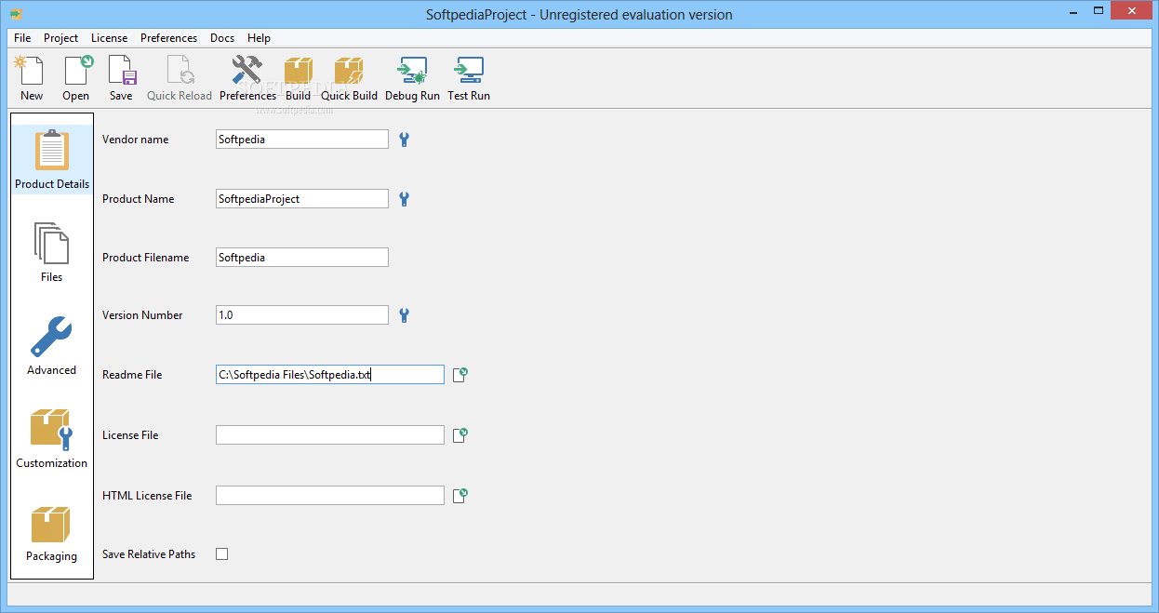Click the Product Name input field

[x=302, y=199]
